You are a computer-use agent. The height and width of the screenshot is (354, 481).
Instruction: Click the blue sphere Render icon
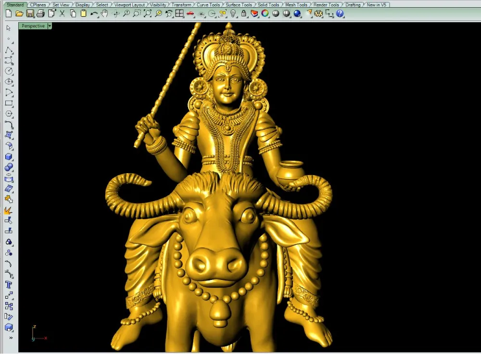click(x=297, y=13)
